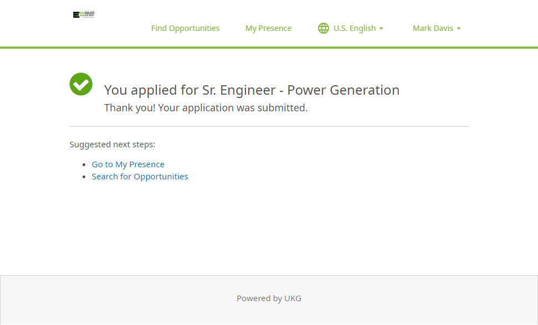
Task: Open the Find Opportunities page
Action: pos(185,28)
